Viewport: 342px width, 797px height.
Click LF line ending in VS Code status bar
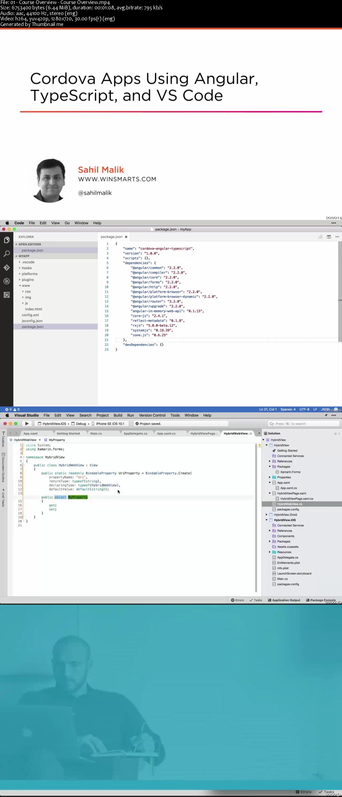(x=315, y=409)
